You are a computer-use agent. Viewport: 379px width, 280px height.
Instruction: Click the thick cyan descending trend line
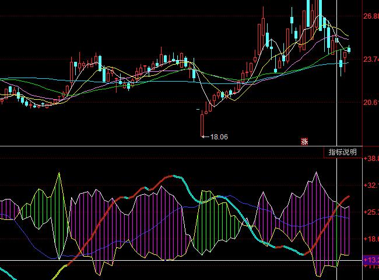[x=245, y=220]
